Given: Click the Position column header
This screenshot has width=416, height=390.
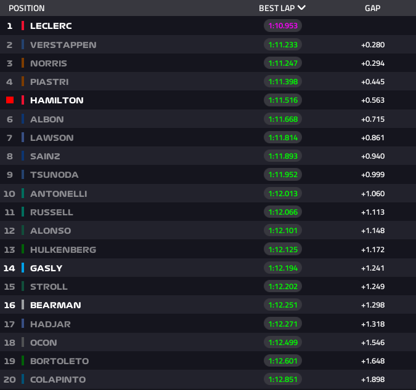Looking at the screenshot, I should tap(27, 8).
